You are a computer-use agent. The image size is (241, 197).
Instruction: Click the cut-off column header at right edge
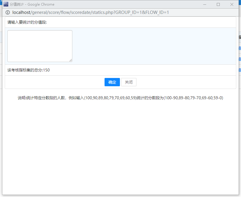tap(240, 38)
